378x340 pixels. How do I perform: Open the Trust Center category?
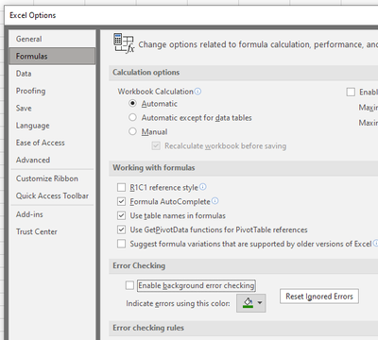[52, 231]
